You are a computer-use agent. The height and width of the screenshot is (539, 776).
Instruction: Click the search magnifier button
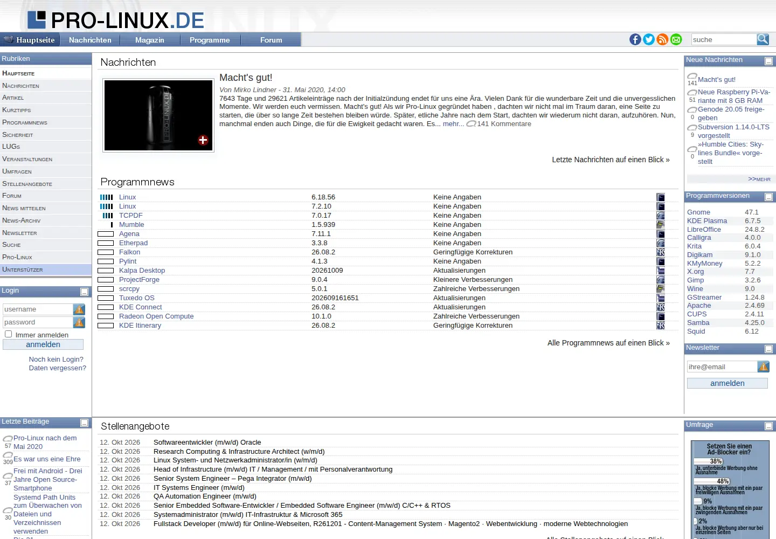coord(763,39)
